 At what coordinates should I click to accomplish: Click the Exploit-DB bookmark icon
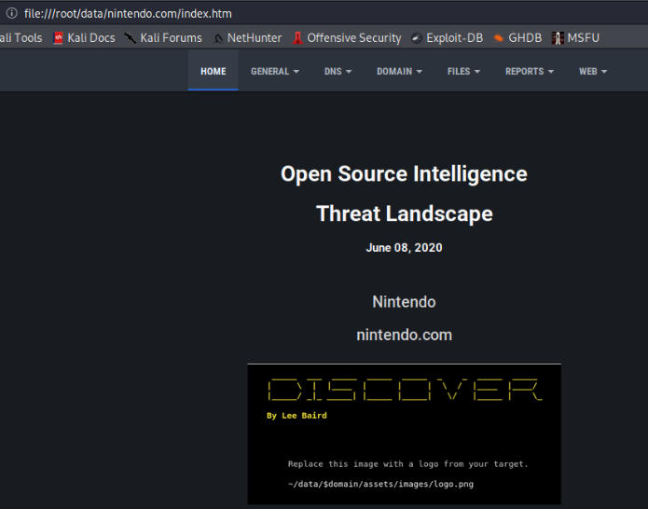click(417, 38)
